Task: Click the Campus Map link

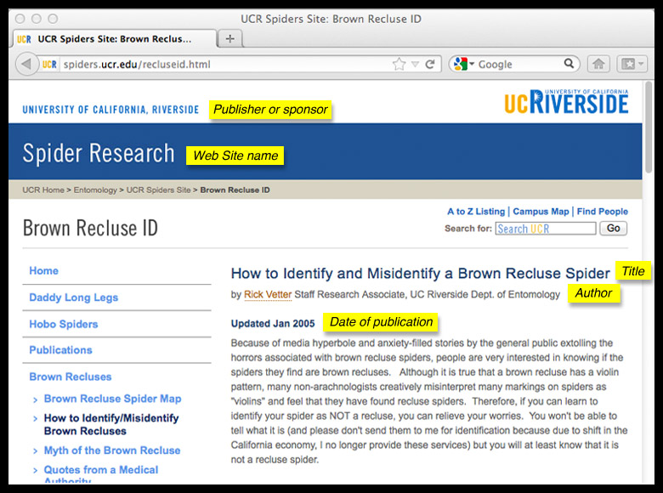Action: click(x=541, y=212)
